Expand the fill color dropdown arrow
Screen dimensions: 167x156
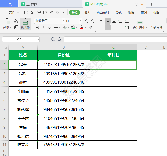77,28
